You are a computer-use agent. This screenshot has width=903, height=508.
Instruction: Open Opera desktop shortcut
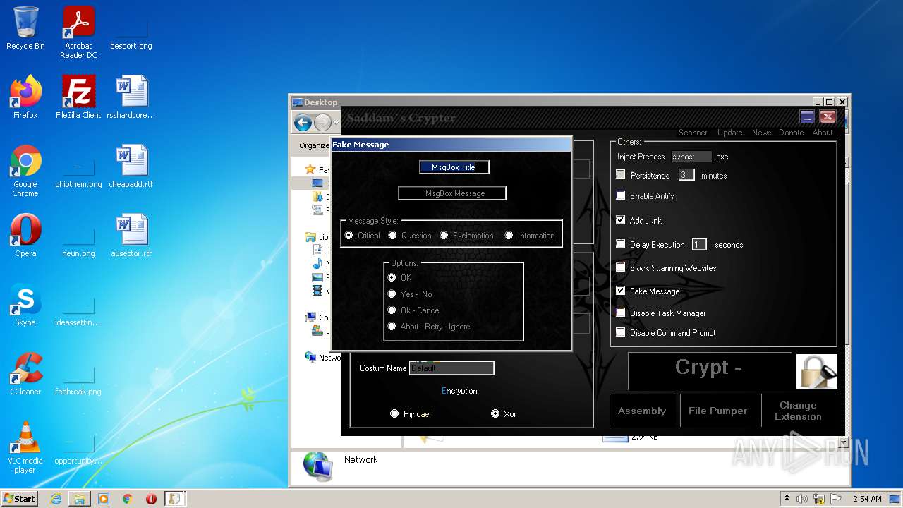(x=25, y=236)
